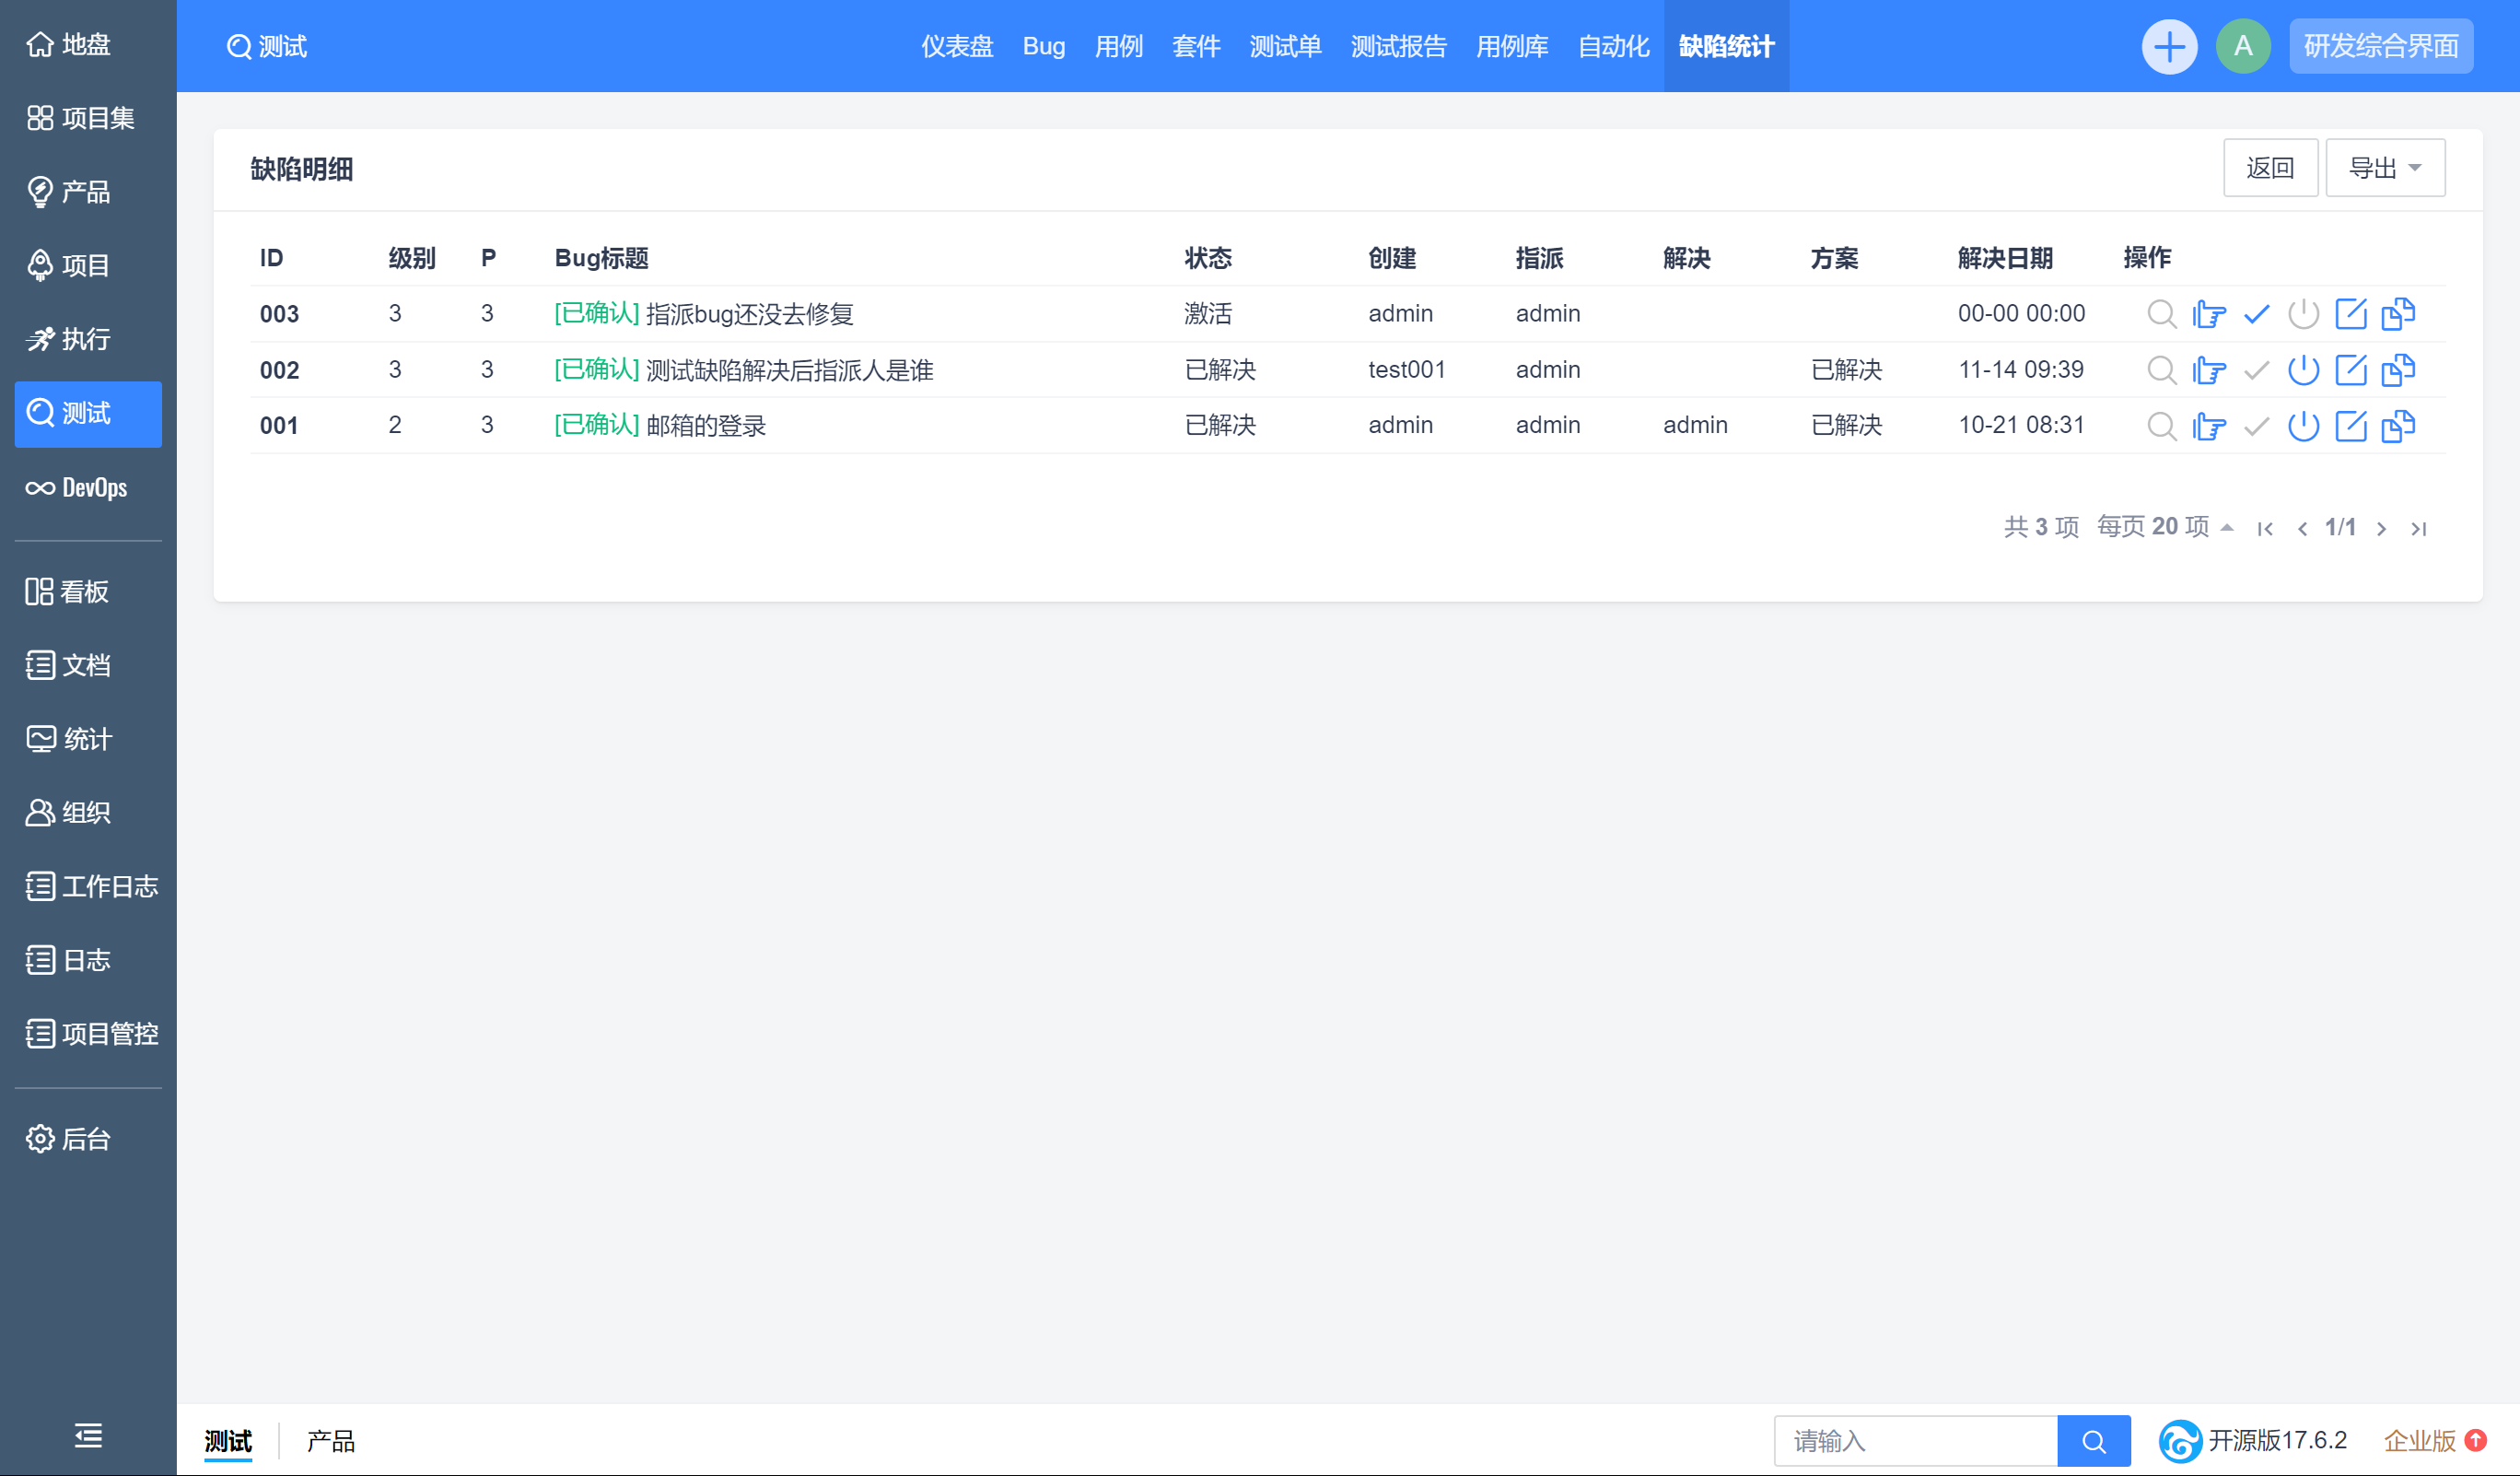
Task: Collapse the left sidebar menu
Action: [88, 1435]
